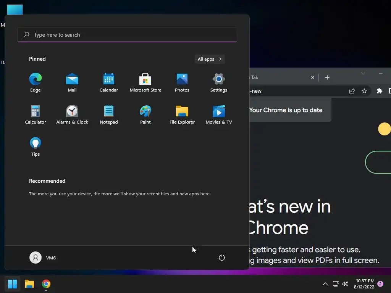Bookmark this page with the star icon
The width and height of the screenshot is (391, 293).
[x=364, y=91]
